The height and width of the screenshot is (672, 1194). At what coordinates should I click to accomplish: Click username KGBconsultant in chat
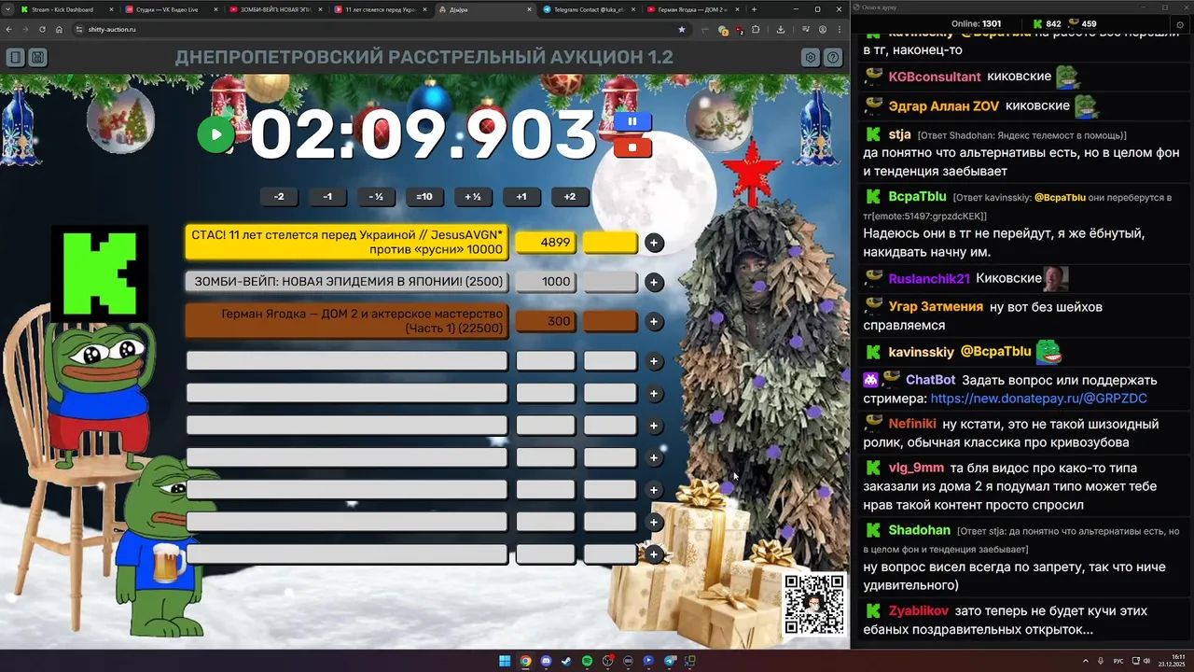[935, 77]
